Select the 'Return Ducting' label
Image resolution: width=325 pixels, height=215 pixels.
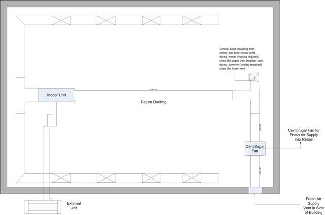(x=153, y=102)
